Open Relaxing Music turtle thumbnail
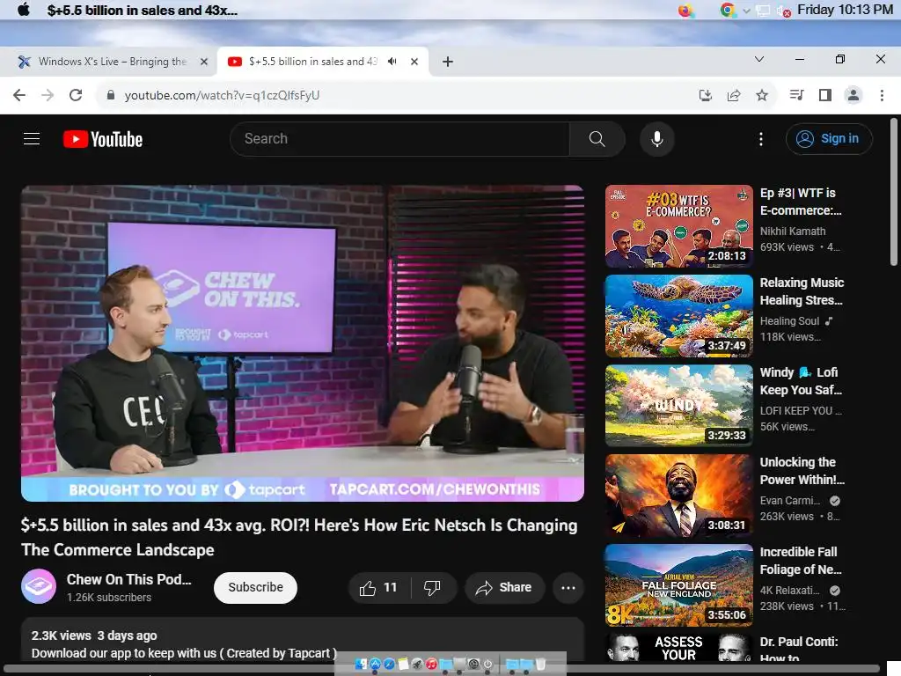Viewport: 901px width, 676px height. pos(678,316)
